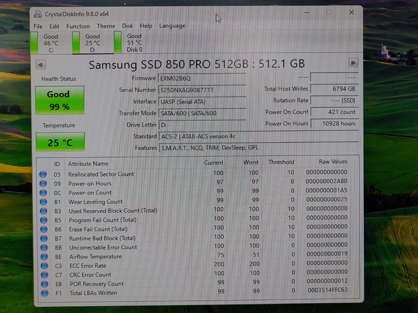Viewport: 418px width, 313px height.
Task: Click the status dot for Runtime Bad Block
Action: [x=44, y=238]
